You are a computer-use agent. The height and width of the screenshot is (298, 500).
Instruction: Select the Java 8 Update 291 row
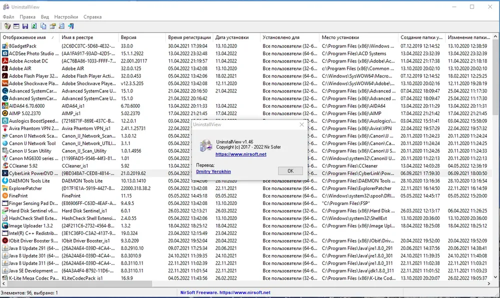(246, 248)
